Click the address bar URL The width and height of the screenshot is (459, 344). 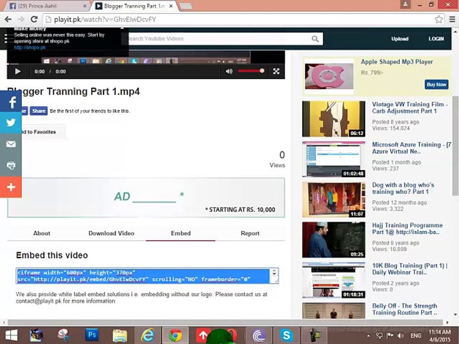105,19
